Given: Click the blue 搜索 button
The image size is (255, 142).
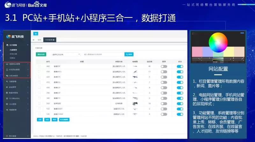Looking at the screenshot, I should pyautogui.click(x=129, y=54).
